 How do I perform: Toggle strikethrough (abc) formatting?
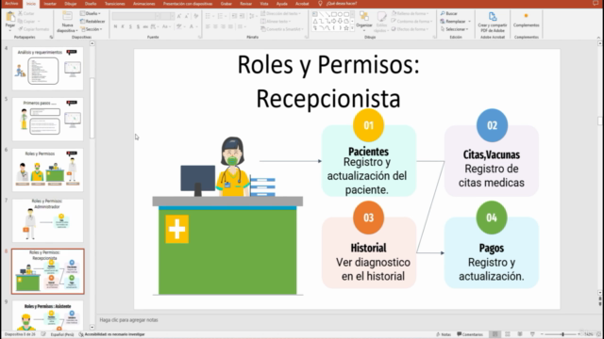(145, 26)
